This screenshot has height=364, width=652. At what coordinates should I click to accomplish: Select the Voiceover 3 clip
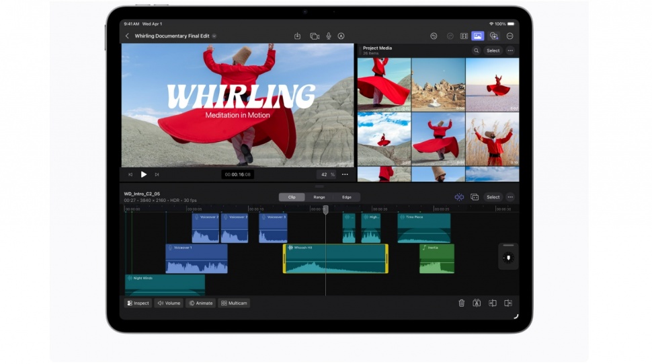click(273, 228)
